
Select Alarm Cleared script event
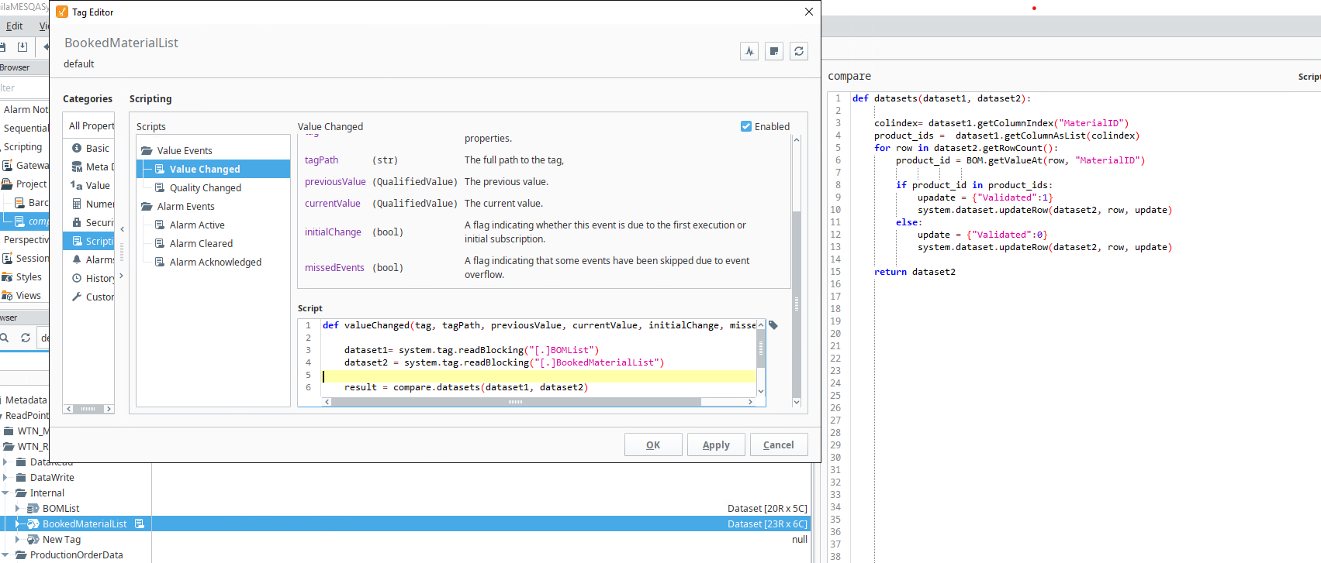pos(201,243)
